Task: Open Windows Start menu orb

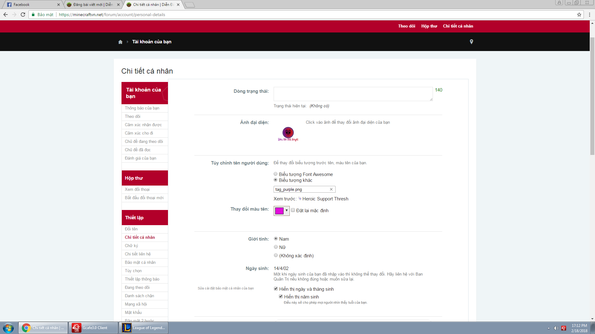Action: (8, 328)
